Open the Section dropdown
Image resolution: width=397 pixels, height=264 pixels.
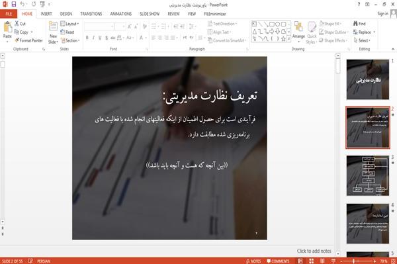tap(70, 40)
